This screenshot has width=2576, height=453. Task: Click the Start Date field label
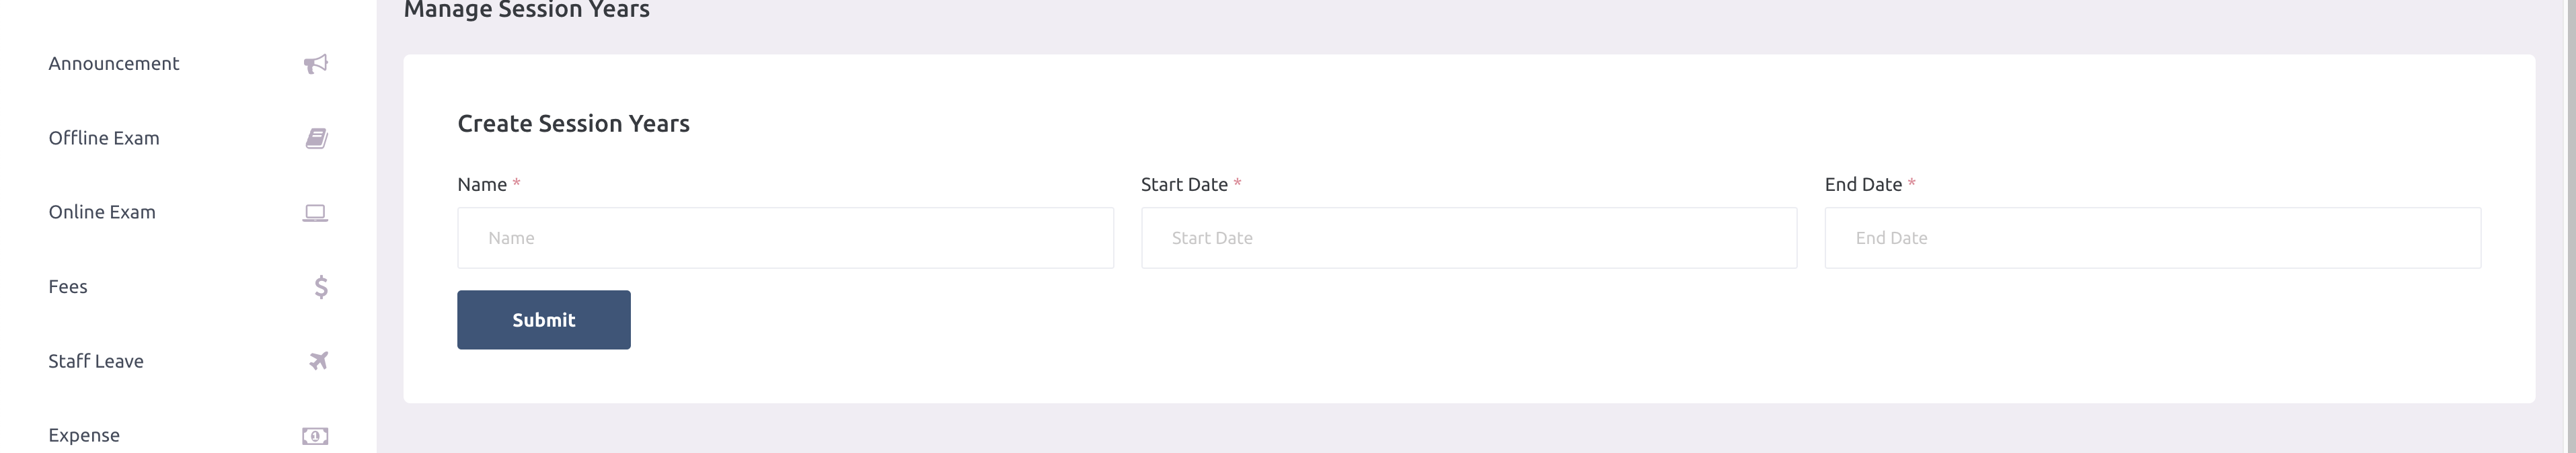coord(1184,184)
